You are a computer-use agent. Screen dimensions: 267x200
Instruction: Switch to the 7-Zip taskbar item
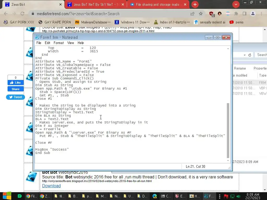click(x=166, y=196)
